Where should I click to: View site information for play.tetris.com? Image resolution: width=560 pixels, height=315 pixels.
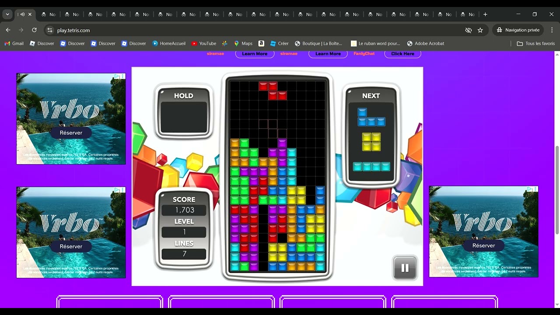(x=50, y=30)
